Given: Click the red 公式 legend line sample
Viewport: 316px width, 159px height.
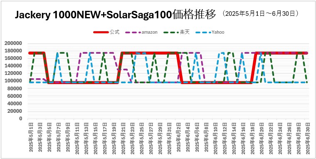Looking at the screenshot, I should coord(101,32).
